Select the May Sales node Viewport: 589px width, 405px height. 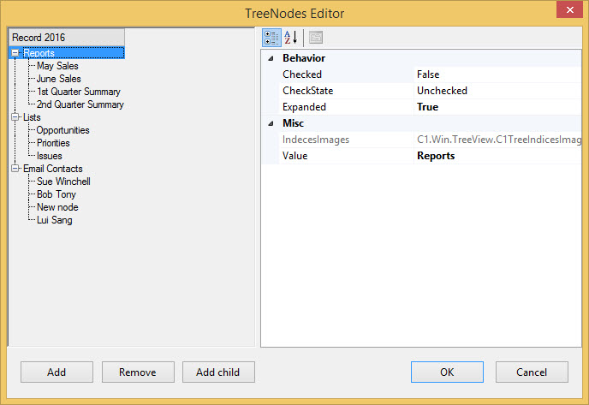pyautogui.click(x=57, y=66)
